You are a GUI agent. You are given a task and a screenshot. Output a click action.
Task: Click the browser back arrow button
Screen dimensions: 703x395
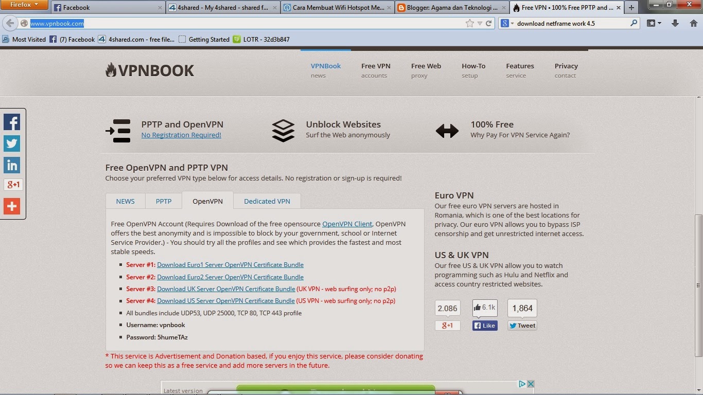(10, 23)
